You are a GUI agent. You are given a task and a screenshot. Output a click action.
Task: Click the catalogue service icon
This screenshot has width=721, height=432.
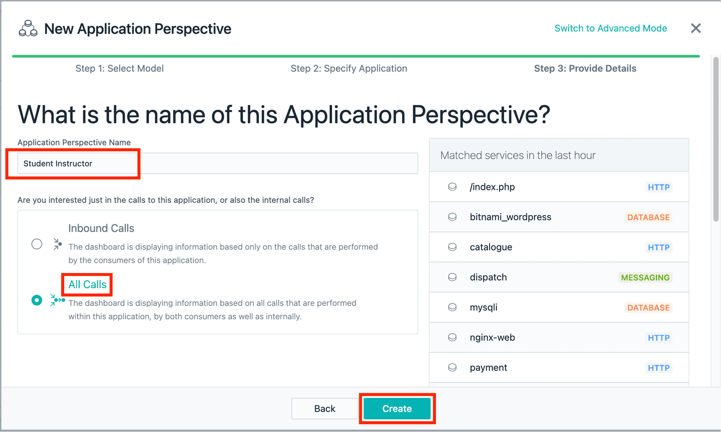click(452, 247)
